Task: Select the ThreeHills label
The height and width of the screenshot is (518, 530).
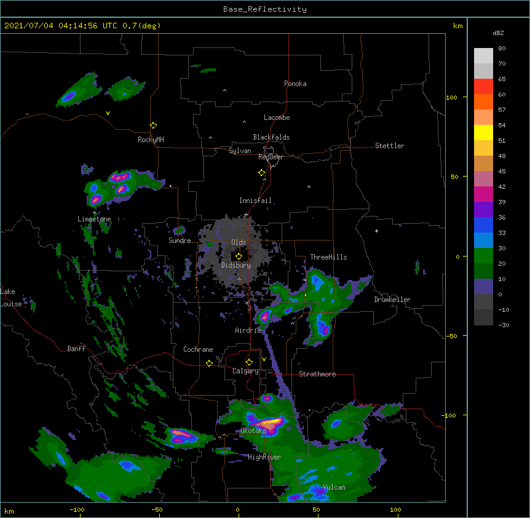Action: coord(328,257)
